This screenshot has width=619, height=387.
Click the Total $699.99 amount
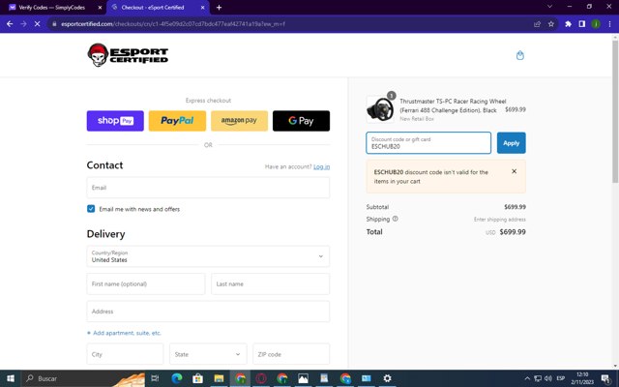(513, 232)
